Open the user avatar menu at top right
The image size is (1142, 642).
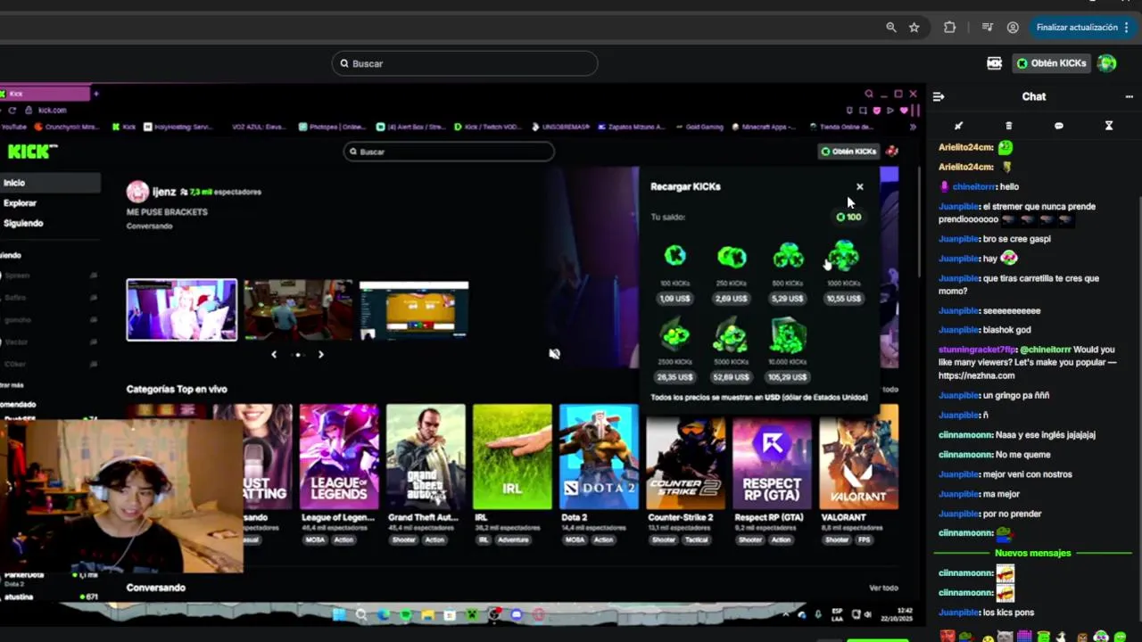1106,63
